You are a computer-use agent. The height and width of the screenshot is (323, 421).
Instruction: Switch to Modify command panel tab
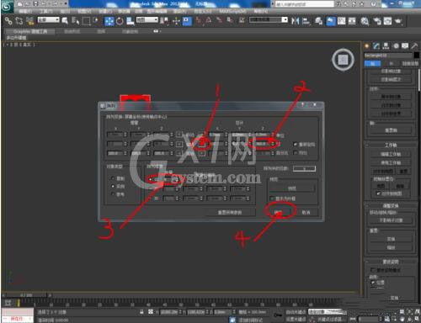[x=376, y=45]
